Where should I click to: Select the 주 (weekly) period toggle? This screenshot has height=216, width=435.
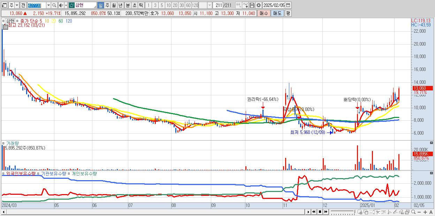point(107,5)
